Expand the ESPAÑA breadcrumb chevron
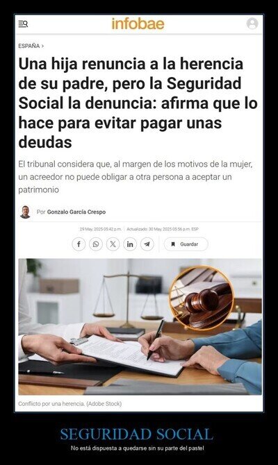 click(43, 46)
